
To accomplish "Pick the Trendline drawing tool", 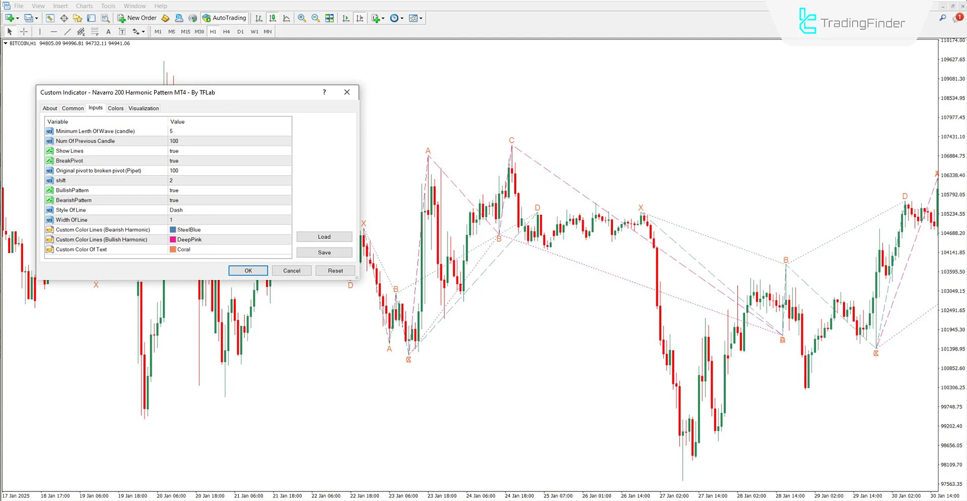I will tap(67, 32).
